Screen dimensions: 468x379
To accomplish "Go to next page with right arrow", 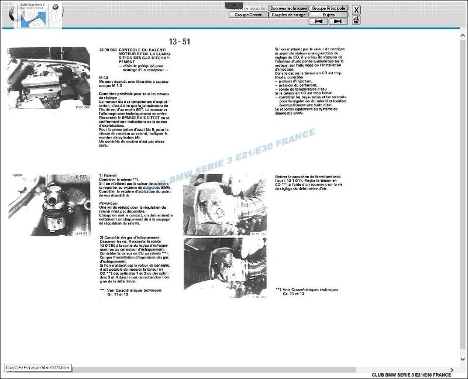I will click(338, 22).
